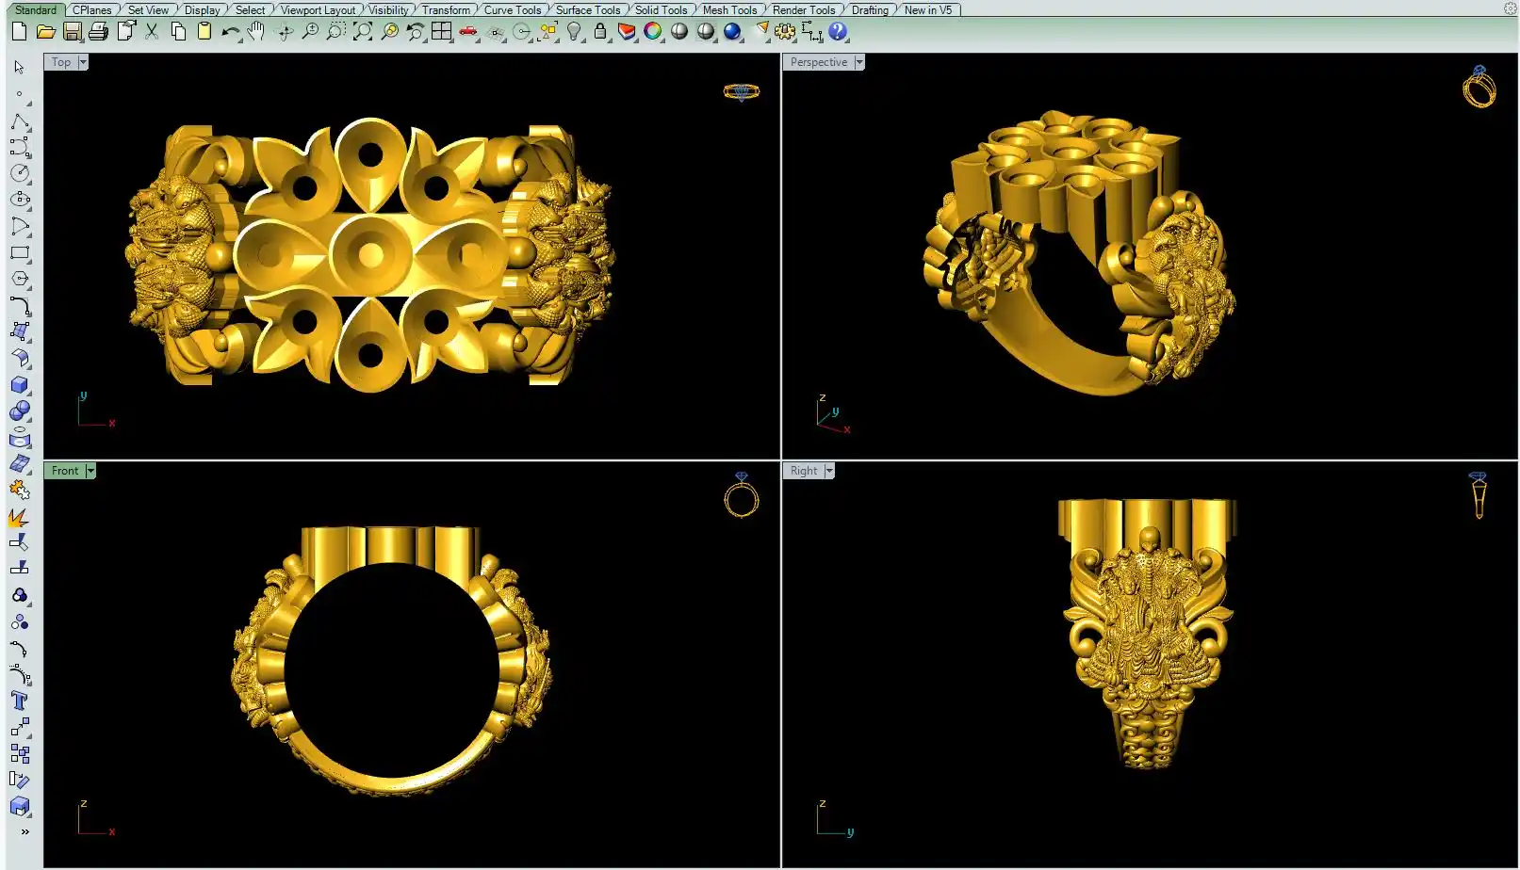Open the color wheel icon

[x=652, y=31]
